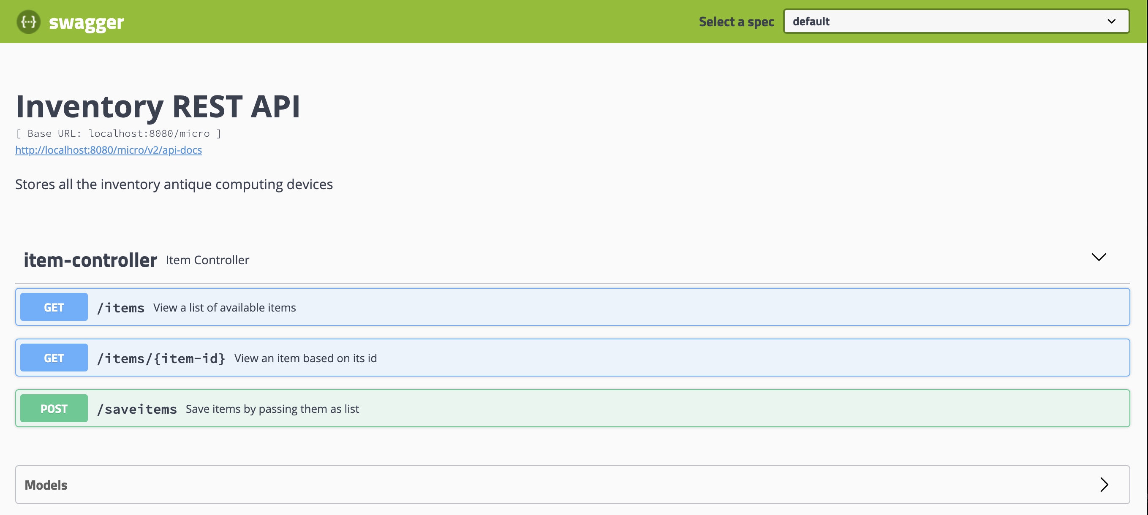Click the swagger brand text
Image resolution: width=1148 pixels, height=515 pixels.
point(86,22)
